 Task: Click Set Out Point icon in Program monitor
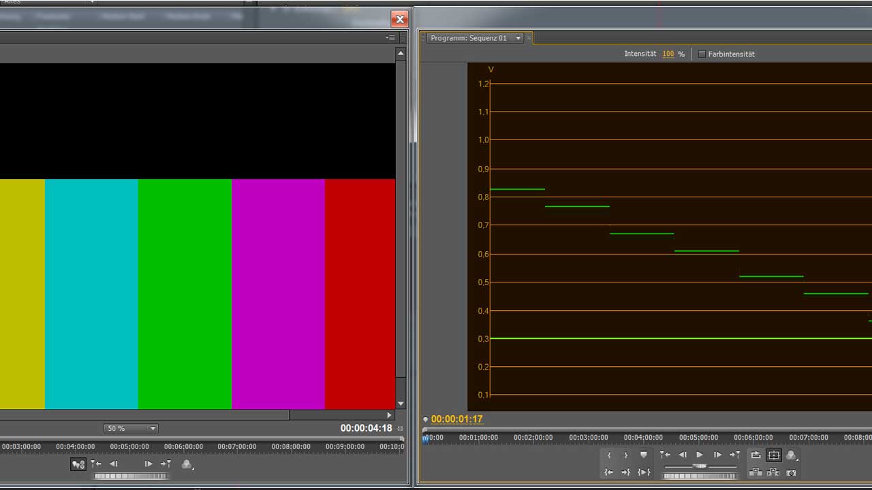tap(626, 455)
